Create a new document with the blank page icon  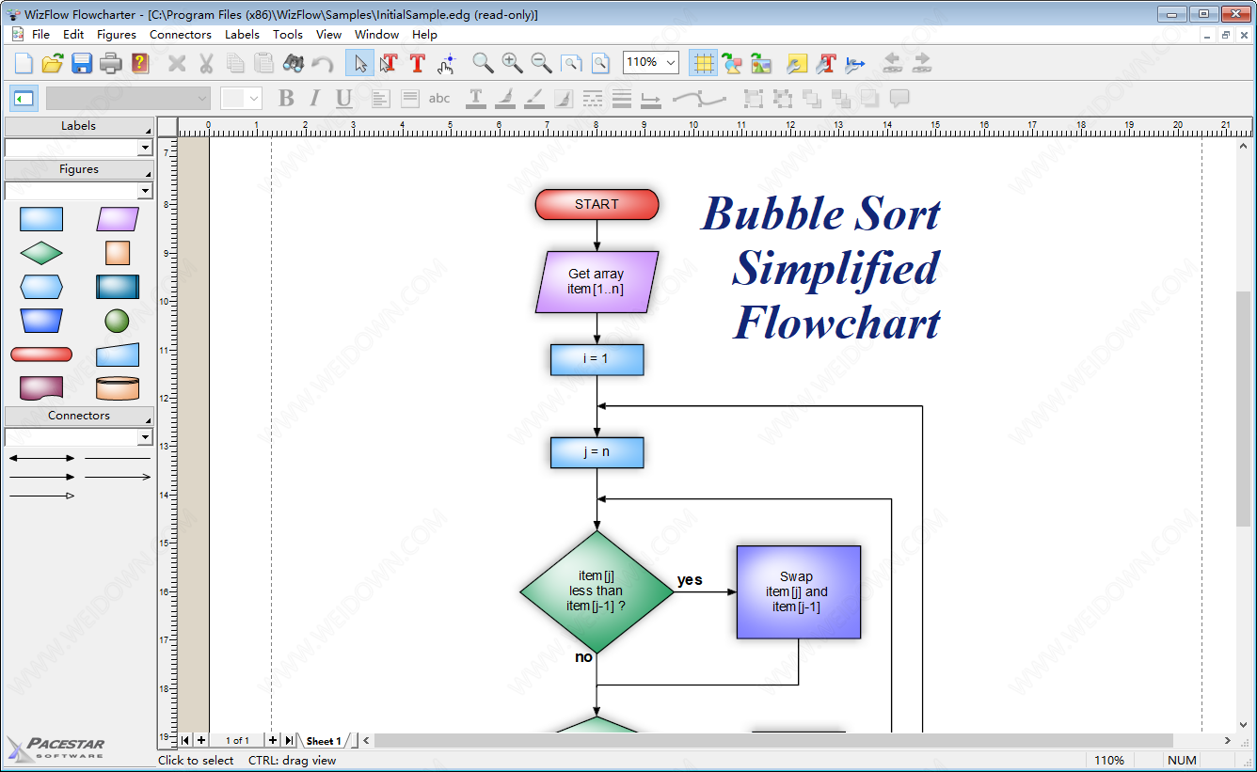(24, 63)
